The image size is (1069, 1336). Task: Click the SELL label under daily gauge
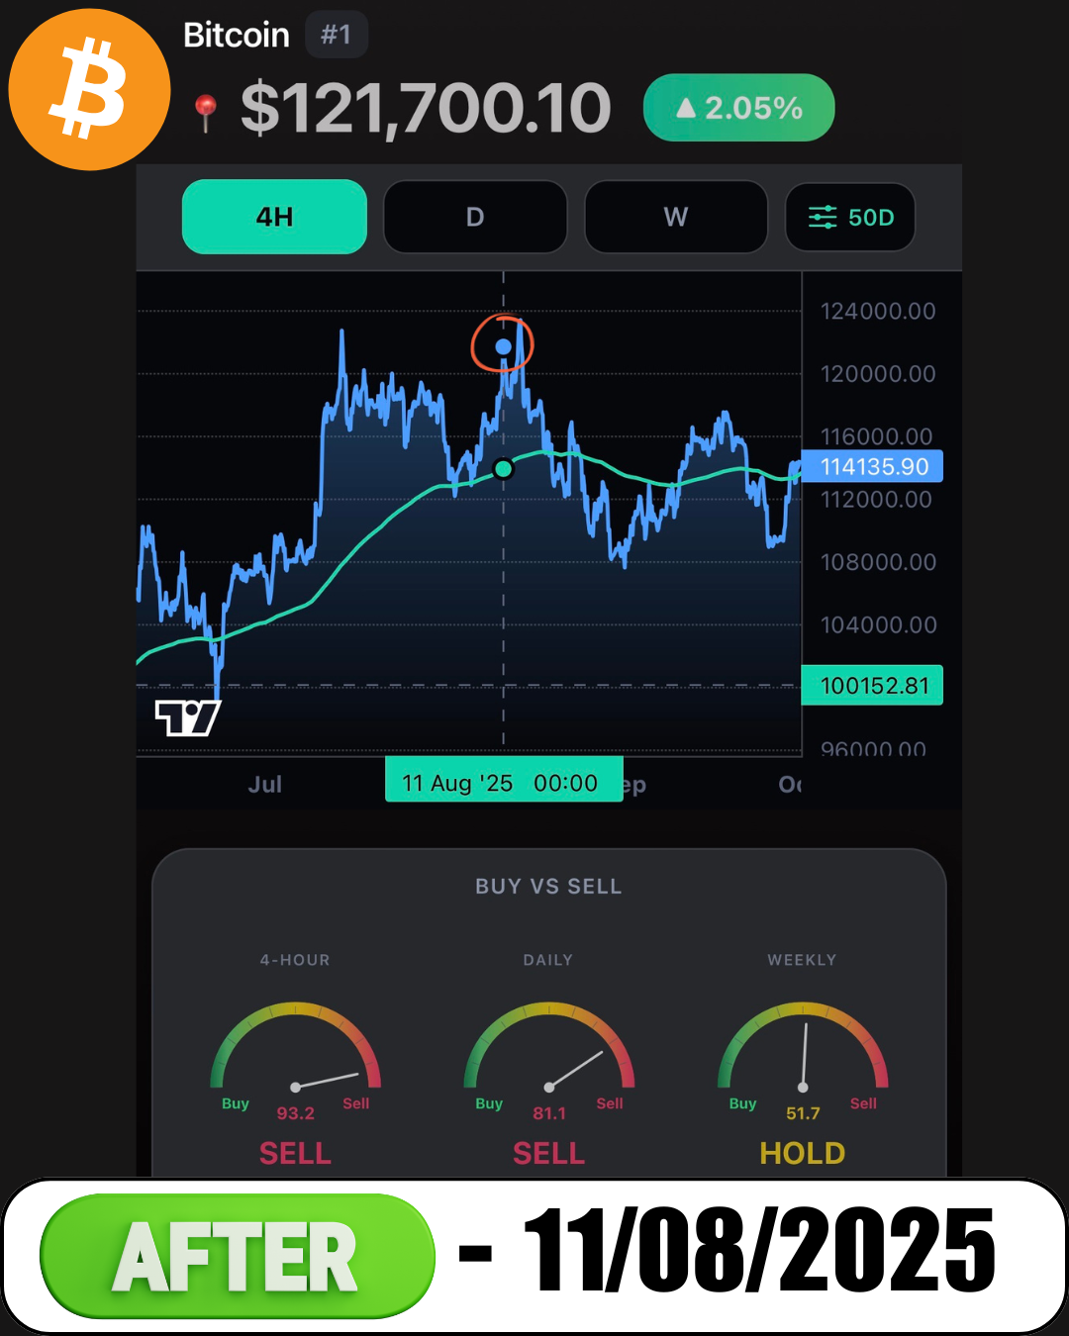(x=549, y=1153)
